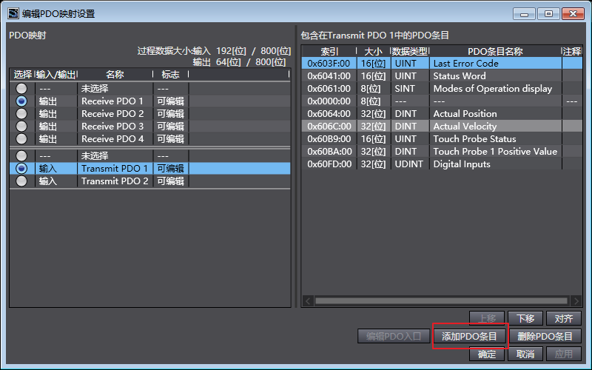Select the input group 未选择 radio button
Image resolution: width=592 pixels, height=370 pixels.
21,155
